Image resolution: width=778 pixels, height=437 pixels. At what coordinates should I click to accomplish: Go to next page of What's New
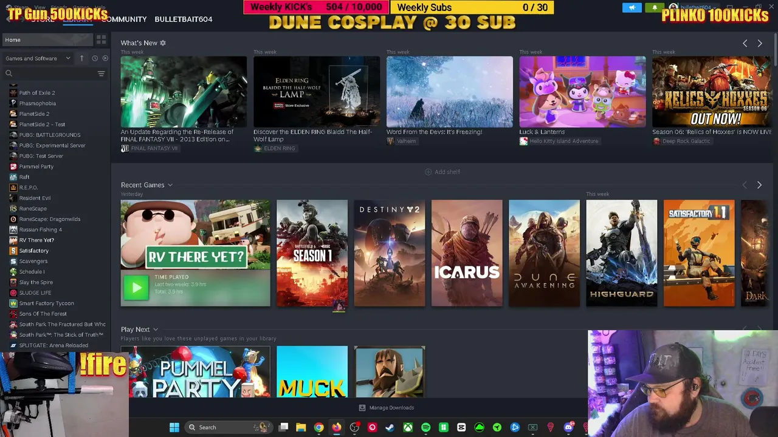click(x=759, y=44)
